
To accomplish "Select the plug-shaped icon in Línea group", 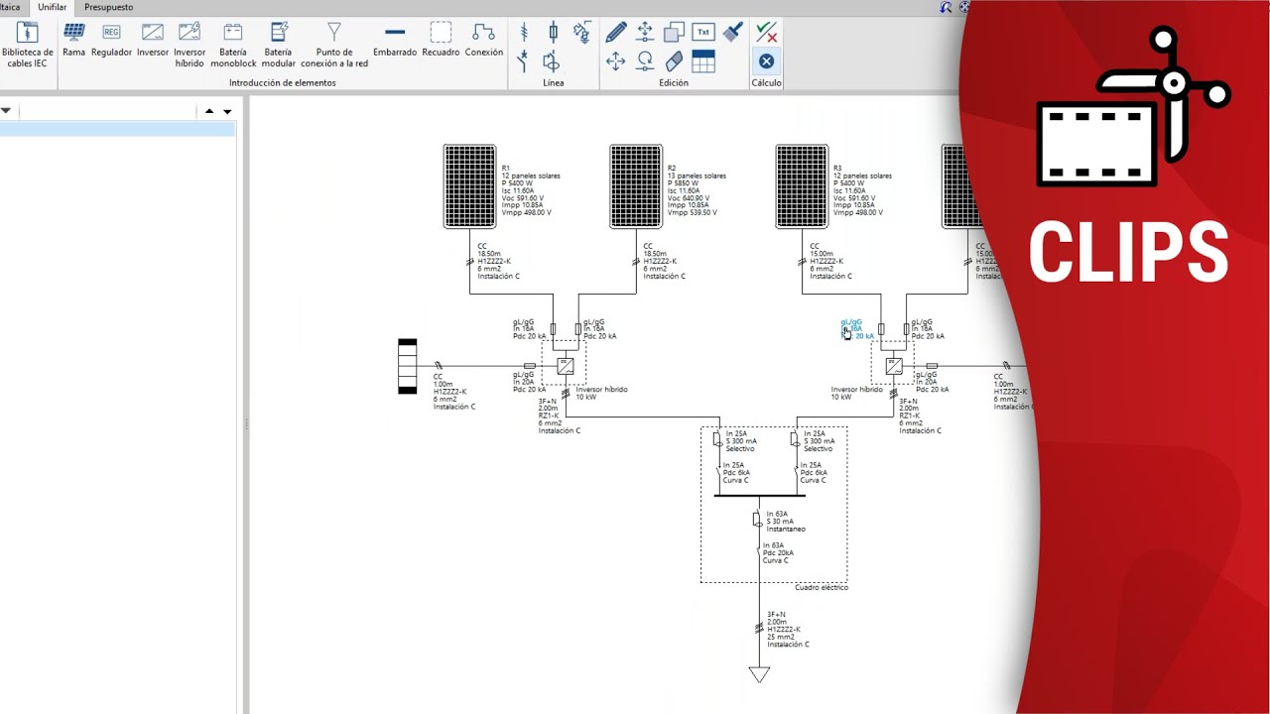I will [581, 32].
